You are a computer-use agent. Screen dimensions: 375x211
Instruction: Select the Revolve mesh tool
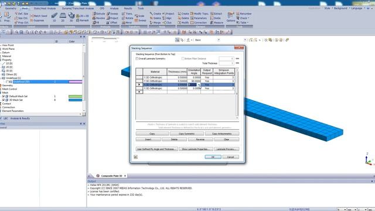[x=99, y=18]
